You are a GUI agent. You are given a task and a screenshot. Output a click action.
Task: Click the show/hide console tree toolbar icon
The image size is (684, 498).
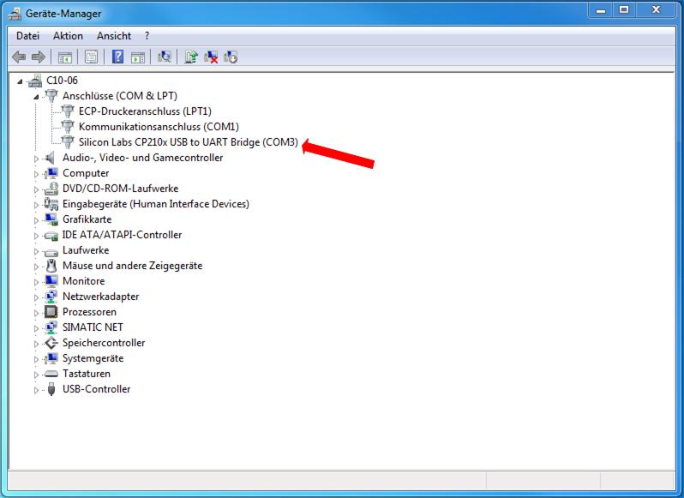(x=64, y=57)
